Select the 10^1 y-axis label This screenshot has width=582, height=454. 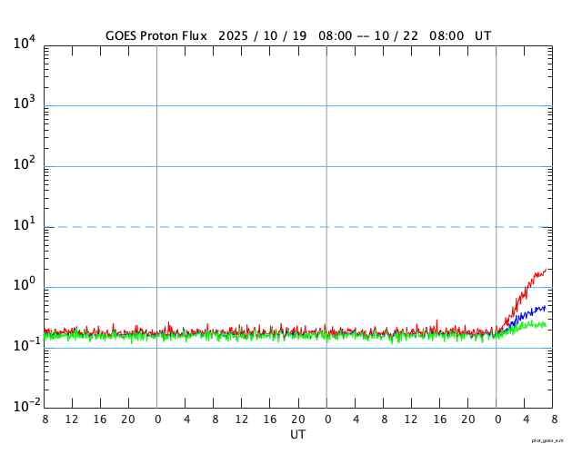pyautogui.click(x=25, y=225)
